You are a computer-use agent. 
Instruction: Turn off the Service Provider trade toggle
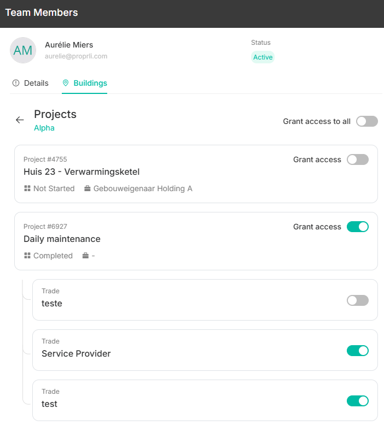(x=358, y=351)
